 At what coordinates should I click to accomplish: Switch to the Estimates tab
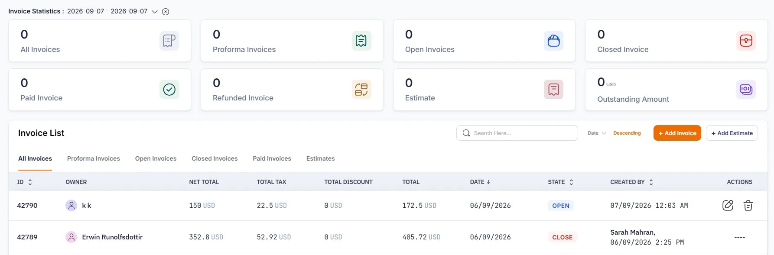320,158
